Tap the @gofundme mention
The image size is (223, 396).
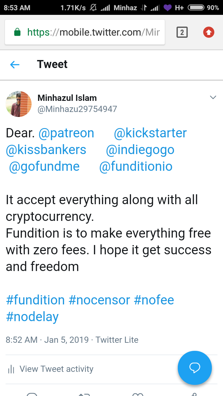click(x=44, y=166)
